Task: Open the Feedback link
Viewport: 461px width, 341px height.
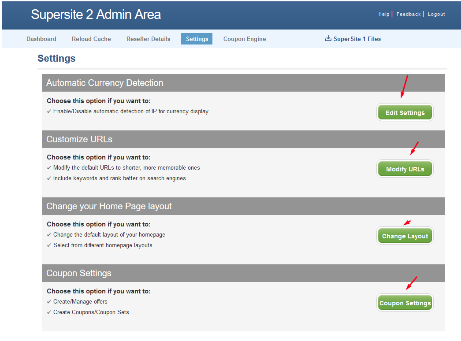Action: pyautogui.click(x=409, y=14)
